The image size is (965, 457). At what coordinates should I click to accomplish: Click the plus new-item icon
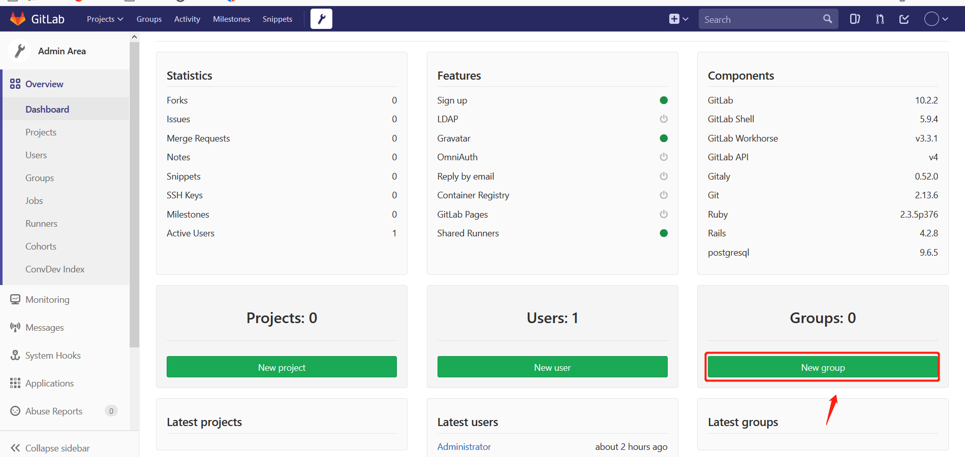coord(674,19)
